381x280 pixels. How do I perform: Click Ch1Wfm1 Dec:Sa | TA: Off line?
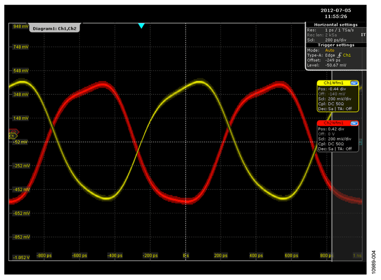335,109
